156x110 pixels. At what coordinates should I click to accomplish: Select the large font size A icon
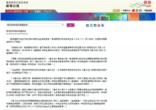pos(140,11)
